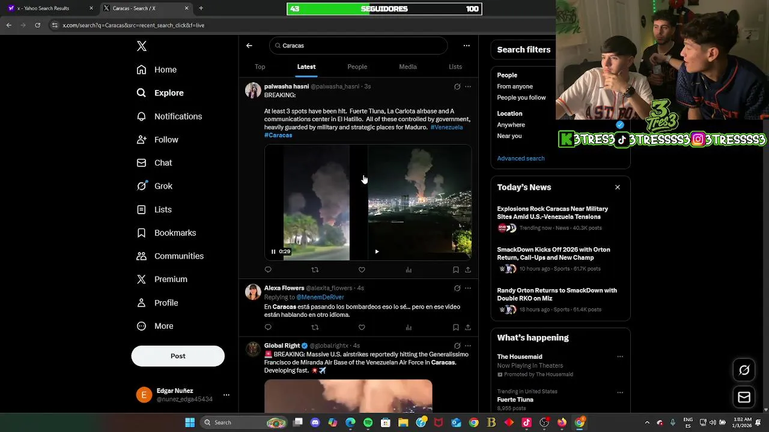Open account menu for Edgar Nuñez
Viewport: 769px width, 432px height.
point(183,395)
